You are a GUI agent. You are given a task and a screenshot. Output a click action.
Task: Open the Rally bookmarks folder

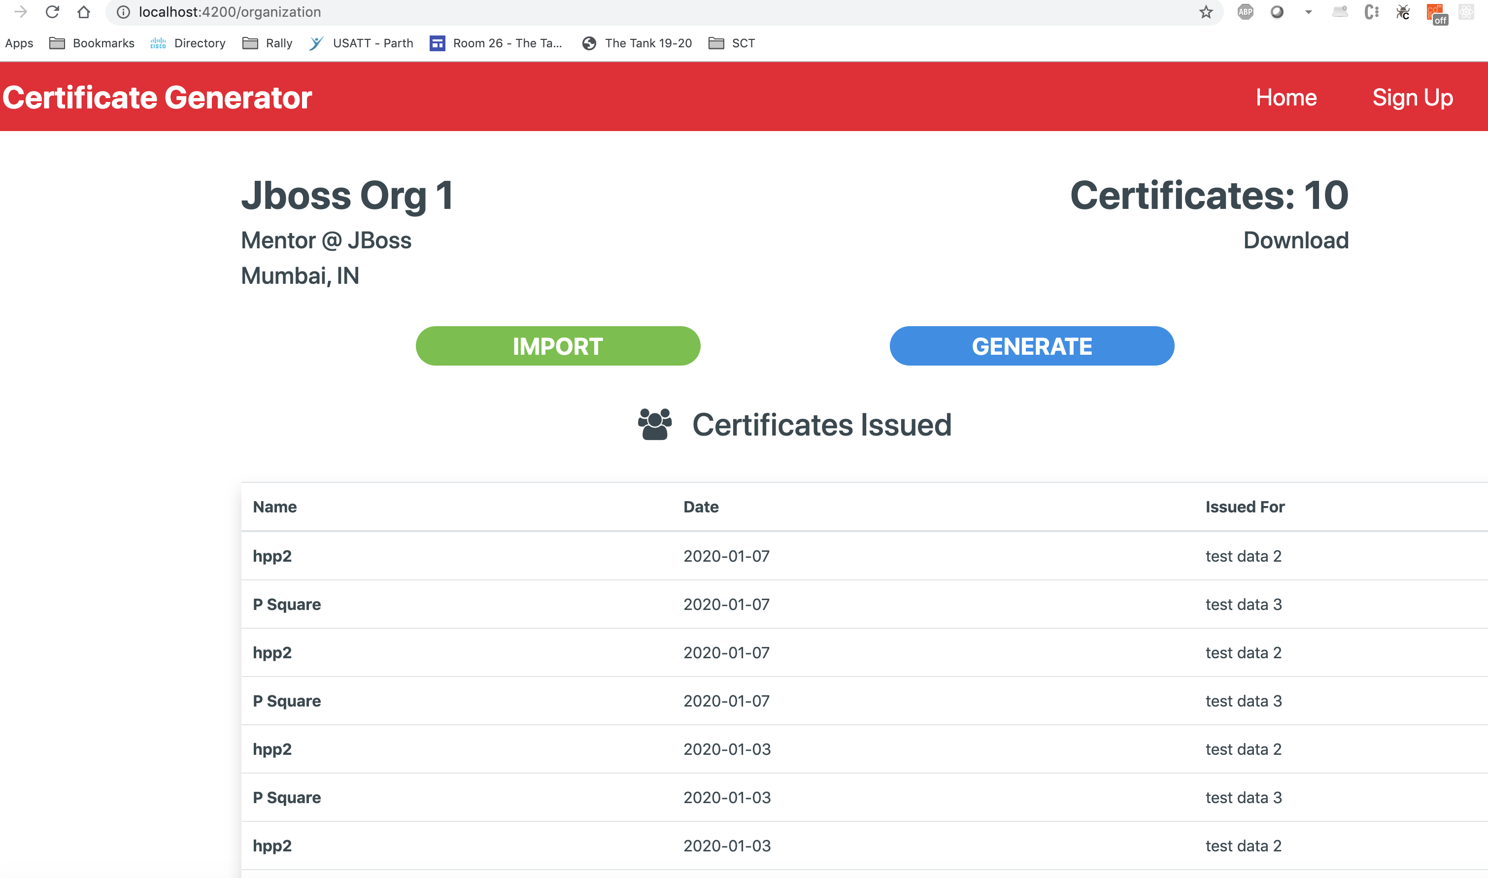(268, 43)
